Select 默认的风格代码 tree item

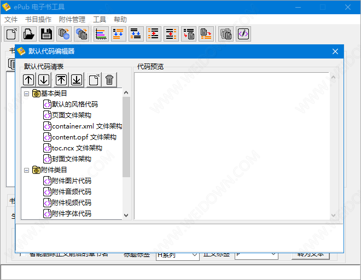(x=74, y=104)
